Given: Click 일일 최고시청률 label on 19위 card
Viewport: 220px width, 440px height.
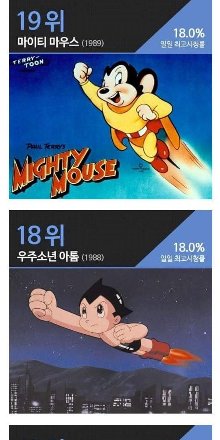Looking at the screenshot, I should click(x=183, y=44).
